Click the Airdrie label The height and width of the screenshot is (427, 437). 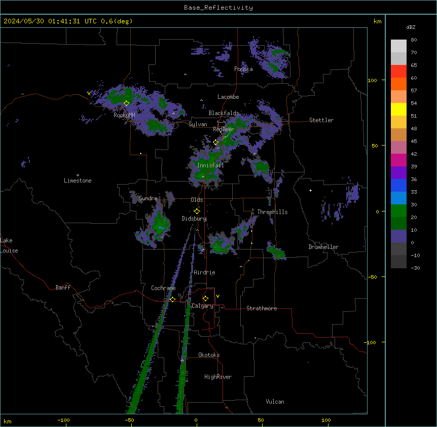(205, 272)
